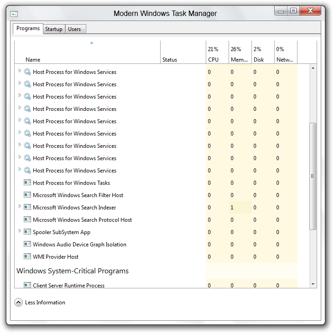Image resolution: width=334 pixels, height=334 pixels.
Task: Sort by the Memory column header
Action: (x=240, y=52)
